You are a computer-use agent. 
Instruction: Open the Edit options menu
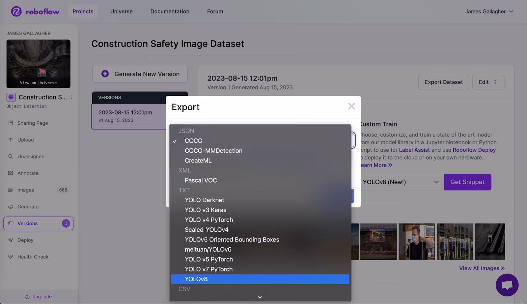coord(488,82)
